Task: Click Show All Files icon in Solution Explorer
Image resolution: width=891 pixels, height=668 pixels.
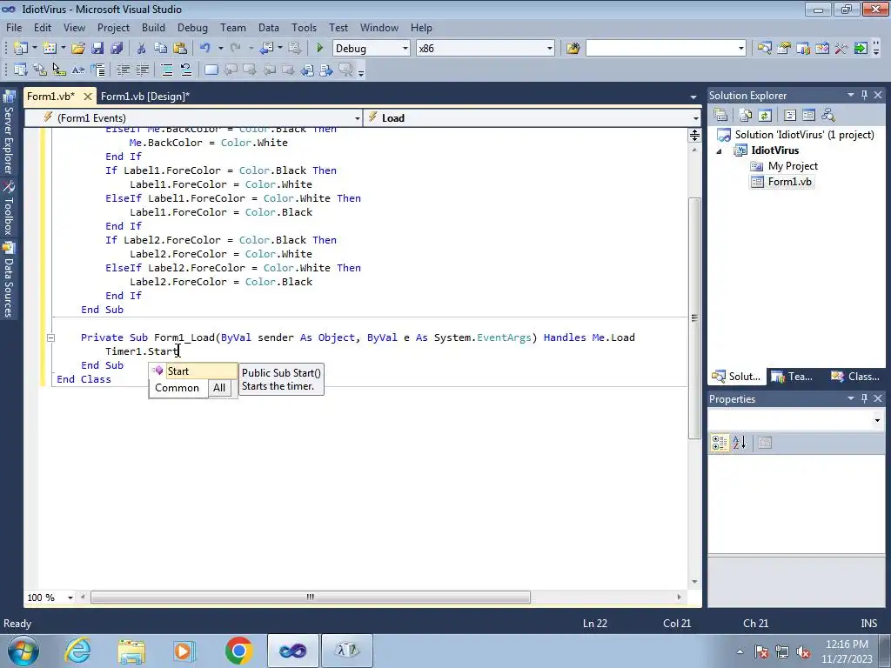Action: 746,116
